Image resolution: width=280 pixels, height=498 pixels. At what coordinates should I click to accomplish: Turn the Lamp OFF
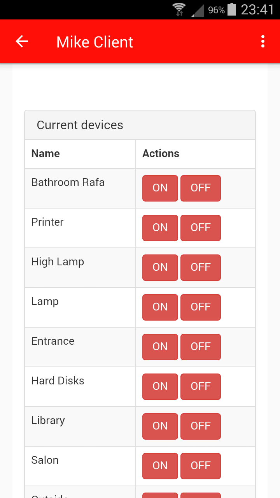201,307
